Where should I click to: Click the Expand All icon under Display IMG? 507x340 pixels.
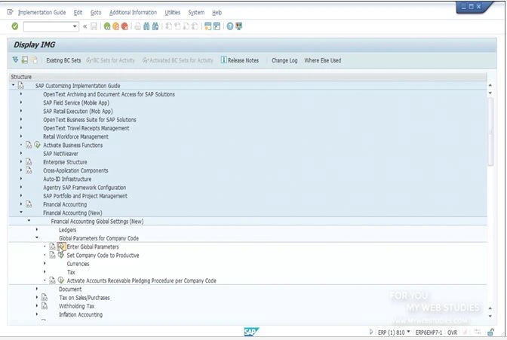click(15, 60)
